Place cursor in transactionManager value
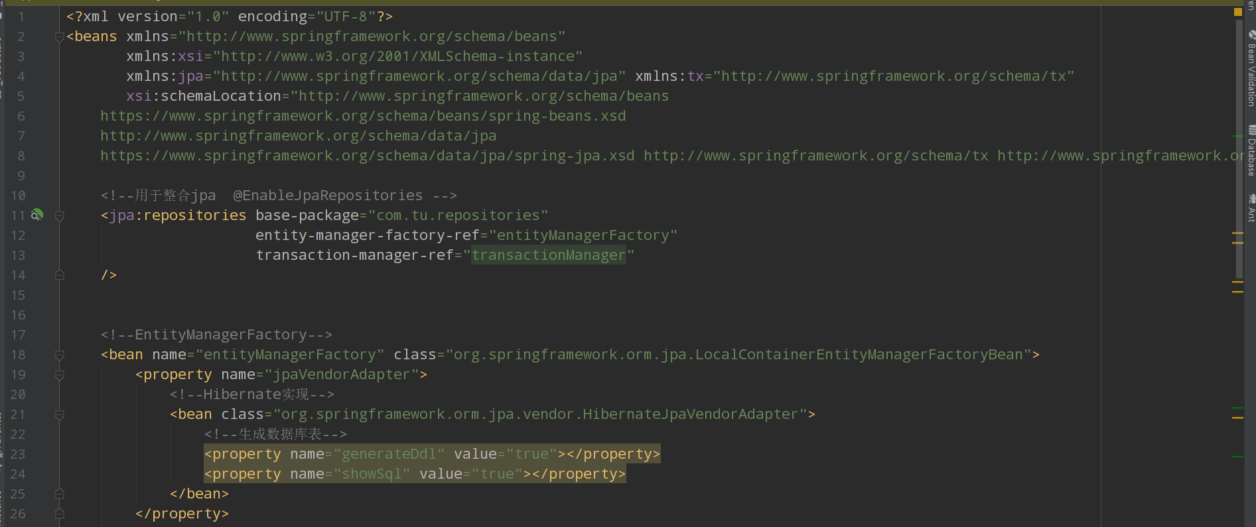Viewport: 1256px width, 527px height. coord(548,255)
